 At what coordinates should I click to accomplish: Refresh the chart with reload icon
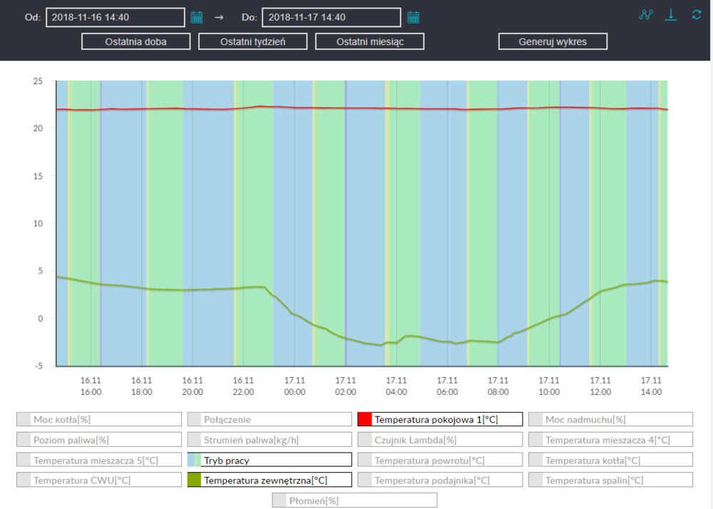pos(697,15)
